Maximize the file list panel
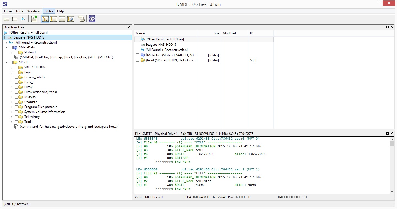This screenshot has width=397, height=209. 387,27
